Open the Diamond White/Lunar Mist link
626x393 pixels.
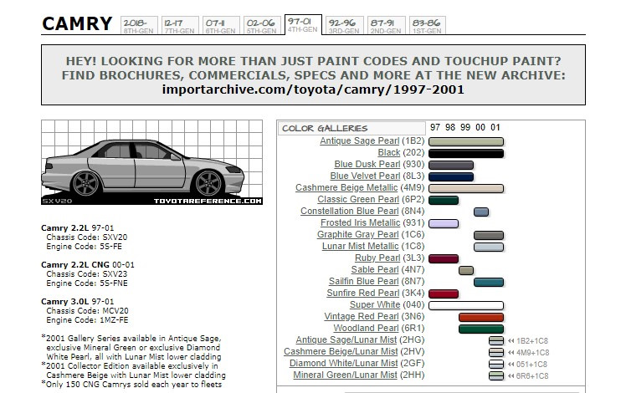[x=343, y=364]
